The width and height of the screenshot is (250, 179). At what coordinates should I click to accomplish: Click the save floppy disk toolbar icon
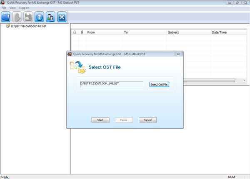[x=28, y=17]
